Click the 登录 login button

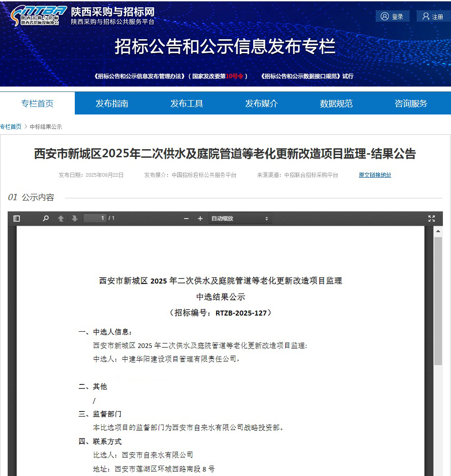pos(392,17)
